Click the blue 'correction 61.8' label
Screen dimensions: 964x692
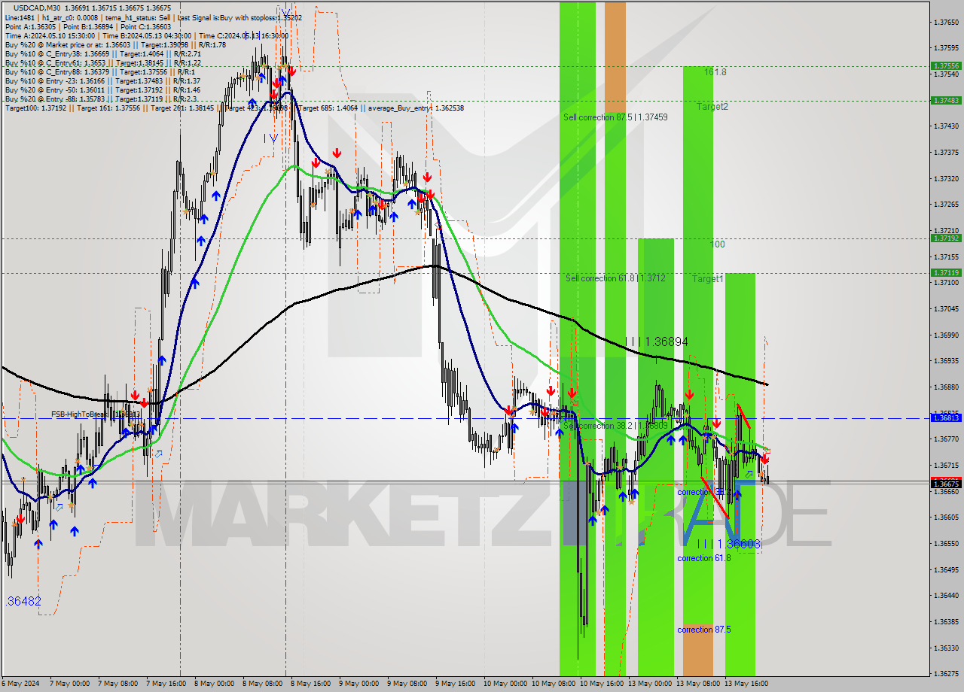[704, 558]
